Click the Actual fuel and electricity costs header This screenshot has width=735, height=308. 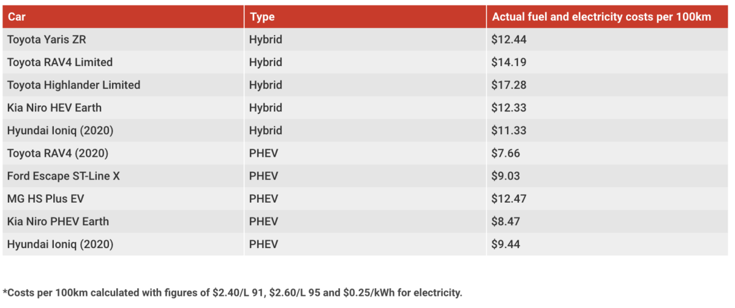(601, 17)
